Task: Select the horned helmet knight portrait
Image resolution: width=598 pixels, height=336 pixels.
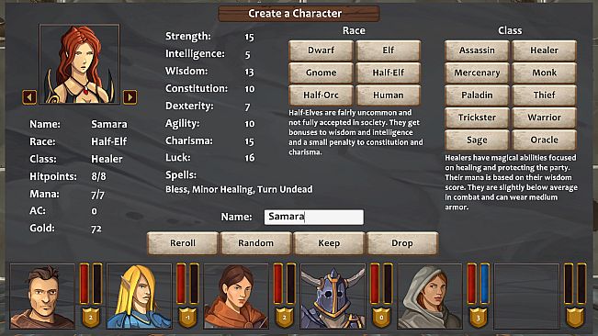Action: (333, 296)
